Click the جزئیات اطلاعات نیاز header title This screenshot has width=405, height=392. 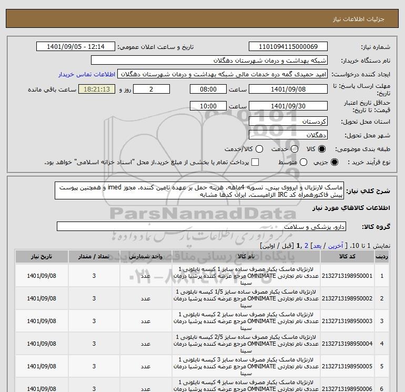pyautogui.click(x=359, y=19)
